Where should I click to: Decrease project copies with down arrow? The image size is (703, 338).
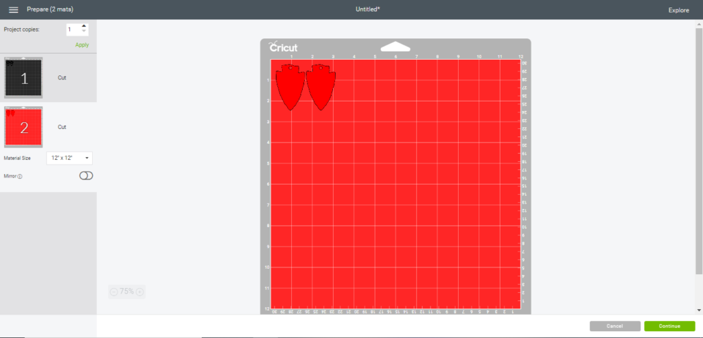pos(84,32)
